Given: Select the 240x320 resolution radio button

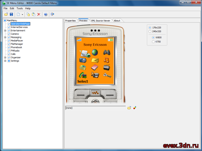Looking at the screenshot, I should point(150,31).
